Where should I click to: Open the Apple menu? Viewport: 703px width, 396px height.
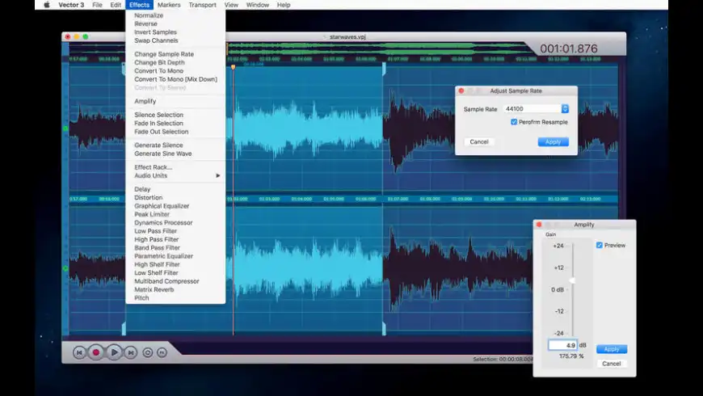click(x=46, y=5)
